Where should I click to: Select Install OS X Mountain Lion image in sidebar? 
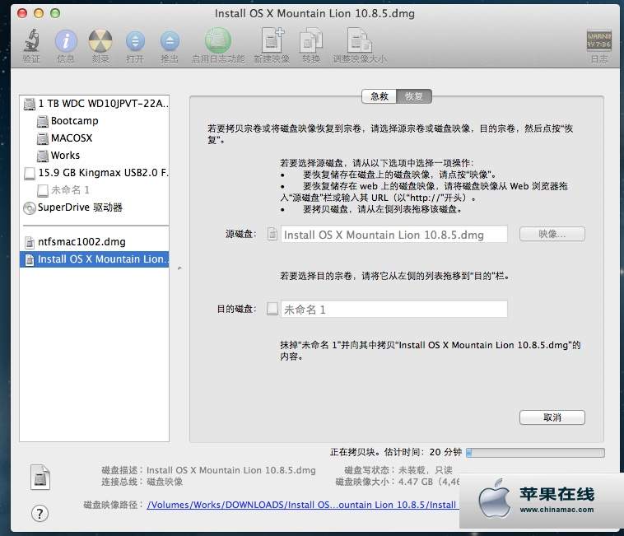[x=95, y=259]
